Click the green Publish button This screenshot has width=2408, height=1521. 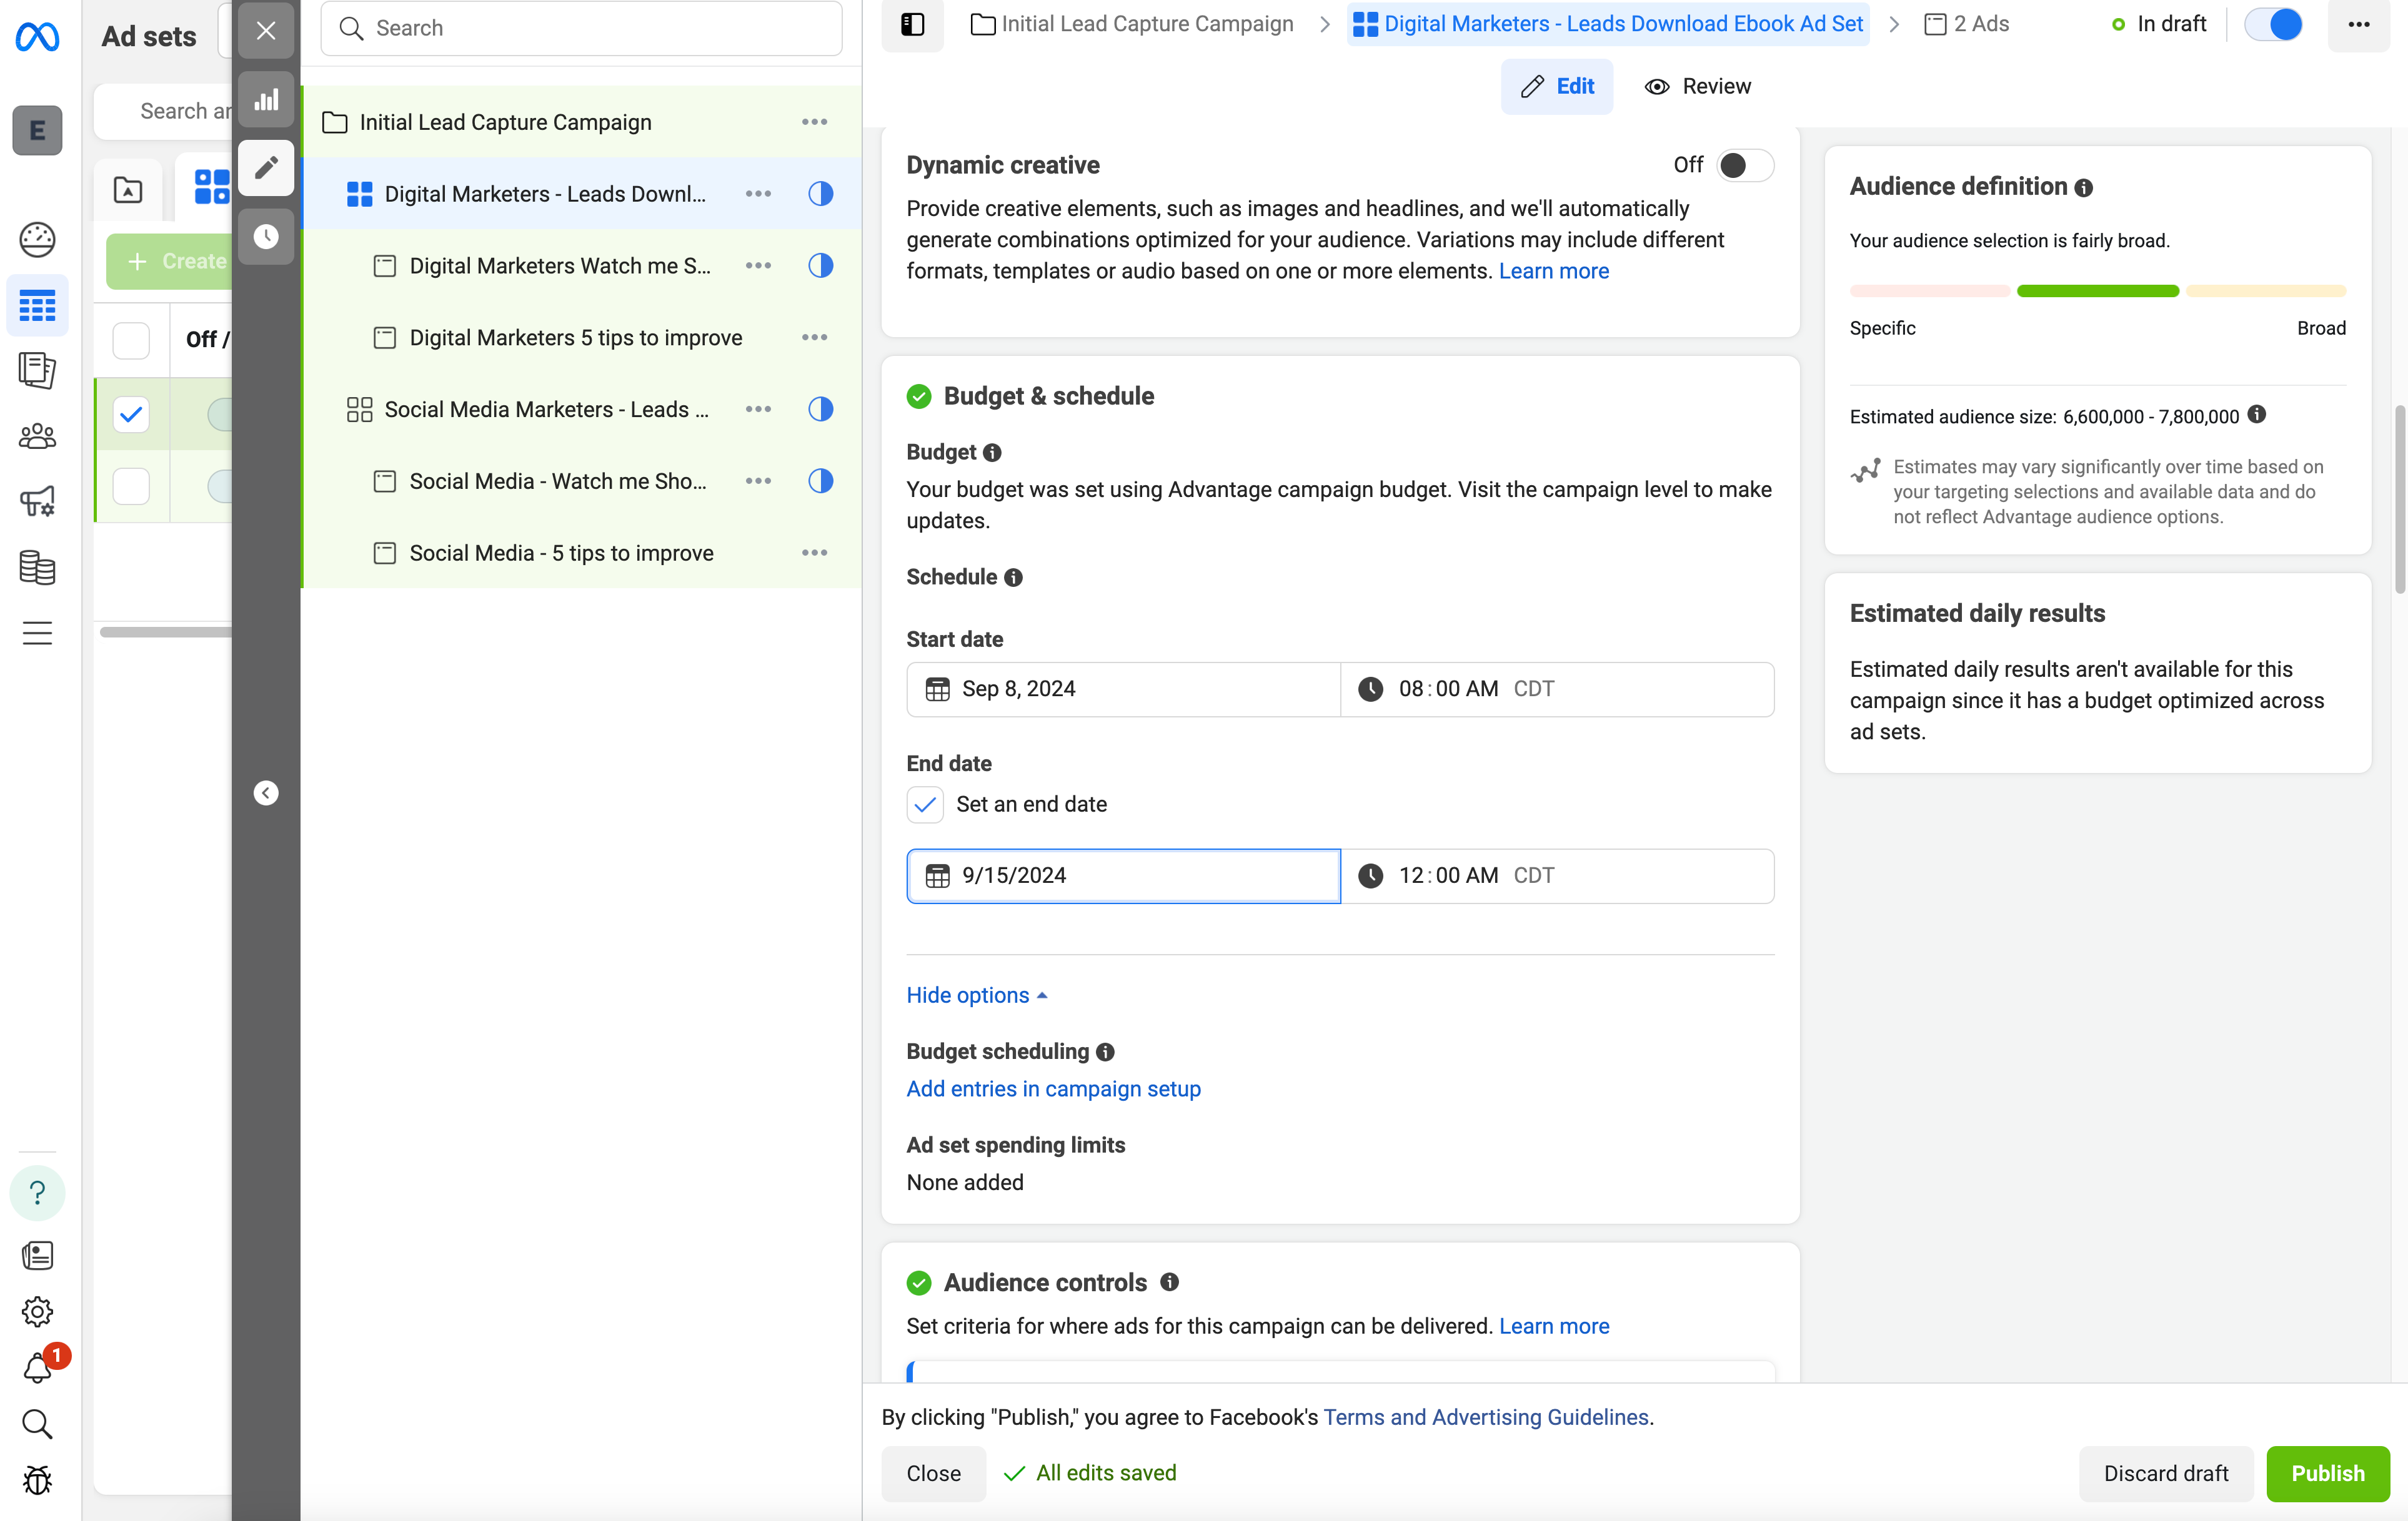coord(2327,1473)
